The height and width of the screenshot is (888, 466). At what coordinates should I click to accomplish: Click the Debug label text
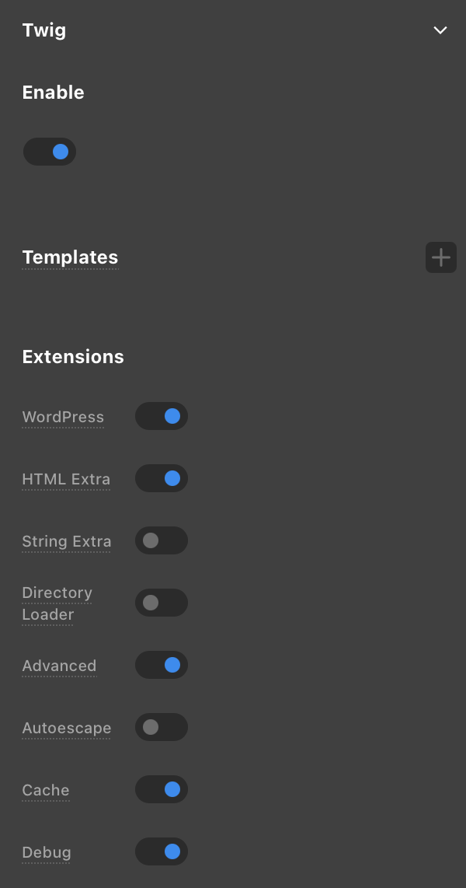point(47,852)
